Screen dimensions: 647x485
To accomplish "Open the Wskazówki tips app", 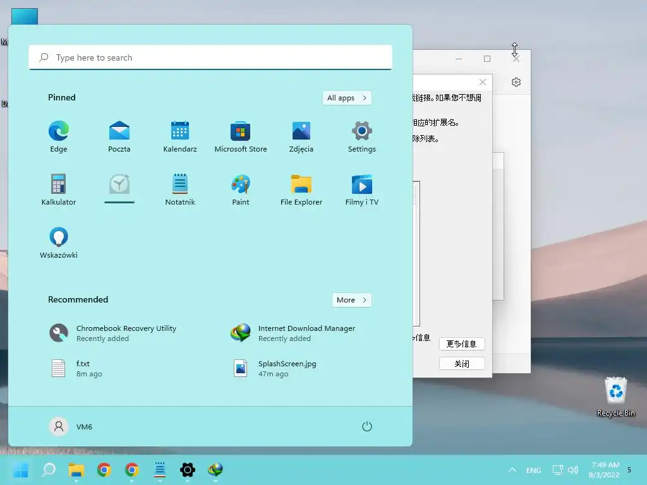I will (59, 243).
